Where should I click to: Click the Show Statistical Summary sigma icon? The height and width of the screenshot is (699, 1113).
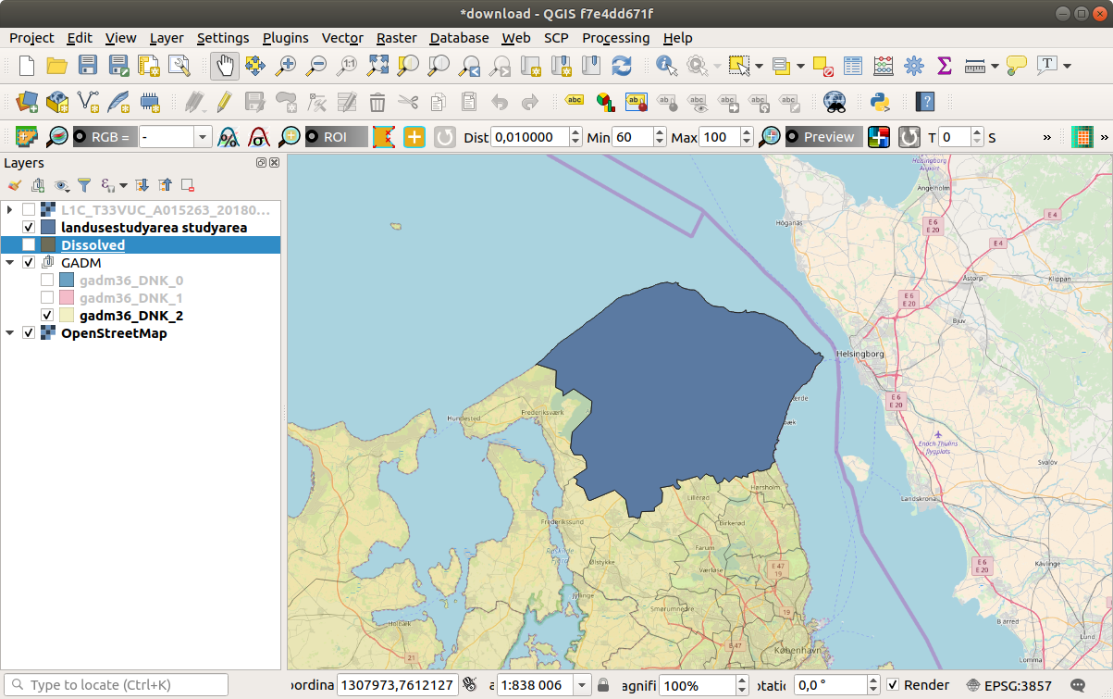pos(945,66)
